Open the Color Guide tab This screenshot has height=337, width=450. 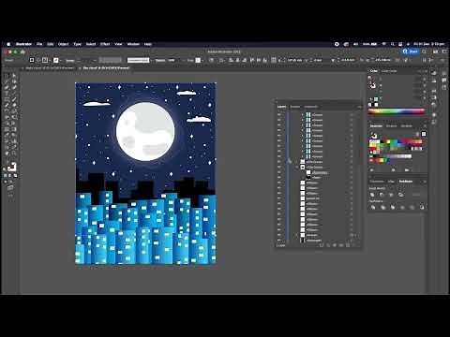(389, 71)
